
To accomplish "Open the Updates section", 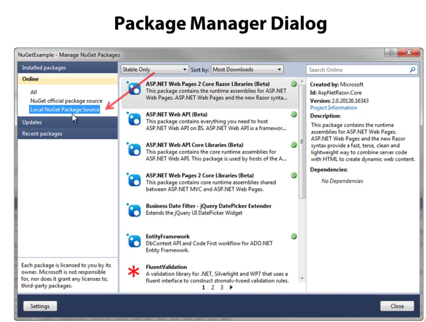I will 68,122.
